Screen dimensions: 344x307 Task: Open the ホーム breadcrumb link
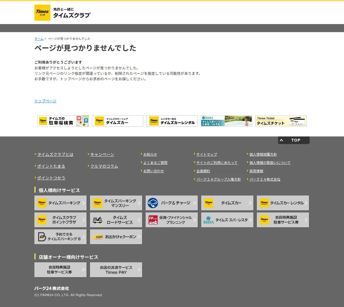[x=39, y=39]
